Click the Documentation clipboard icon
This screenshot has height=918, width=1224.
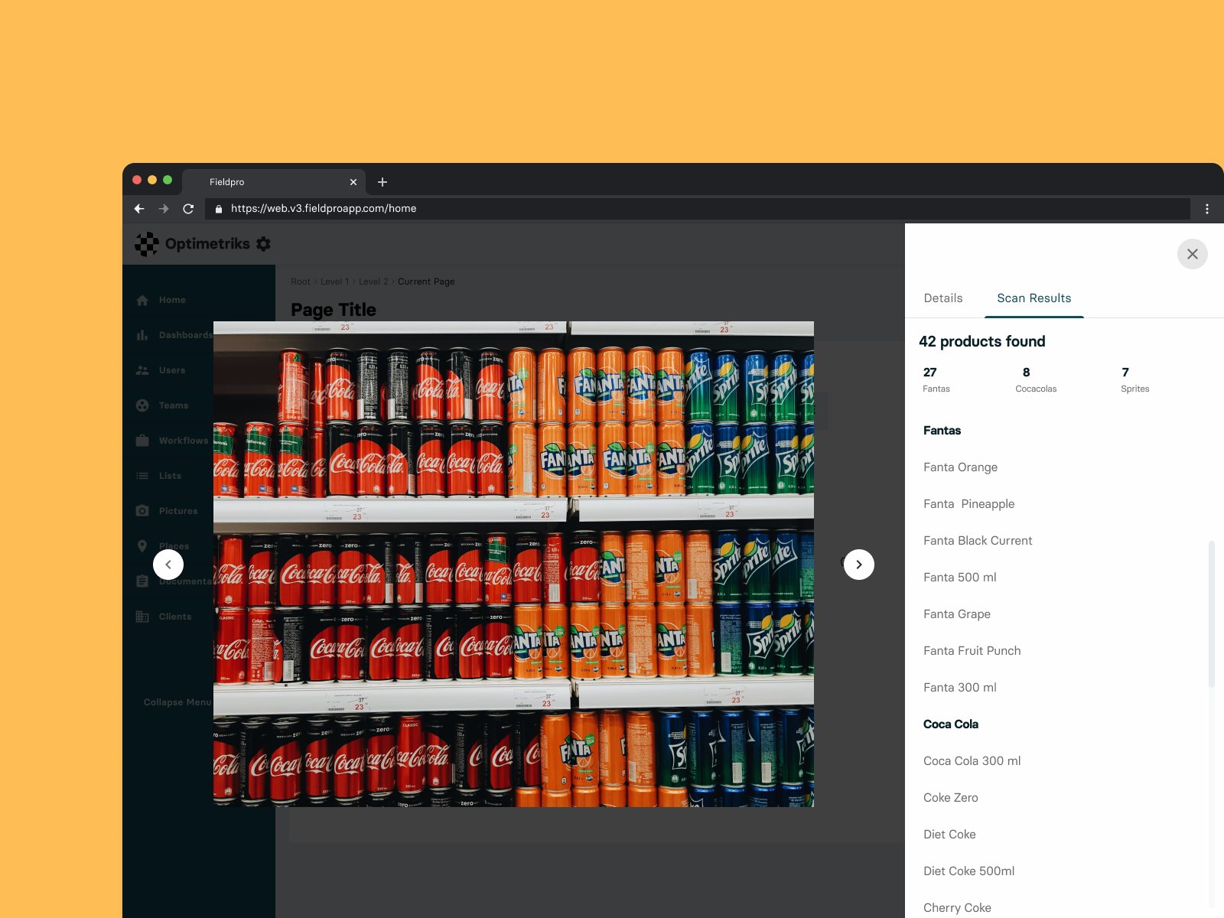point(142,581)
